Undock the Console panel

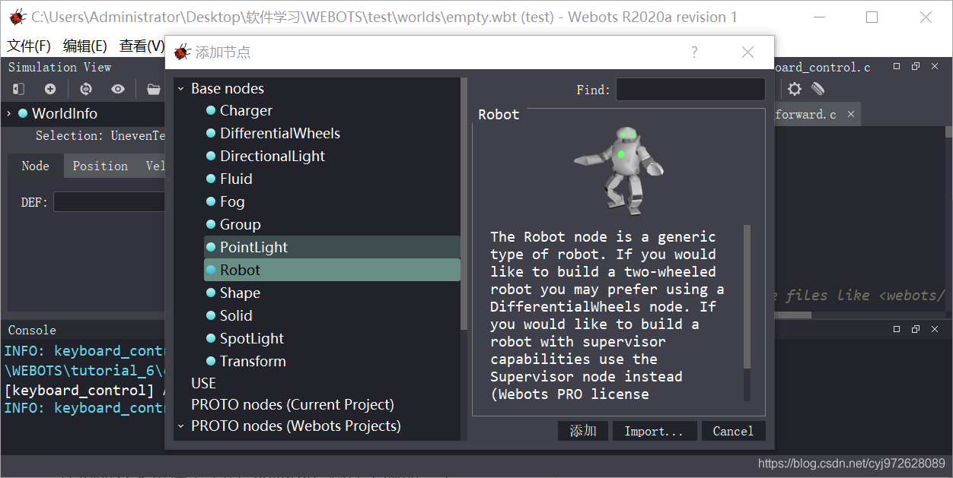tap(916, 329)
